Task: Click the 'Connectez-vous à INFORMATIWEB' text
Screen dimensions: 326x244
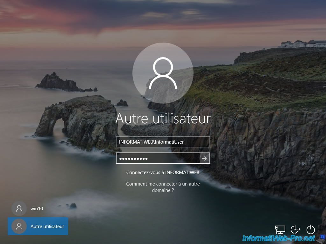Action: coord(163,173)
